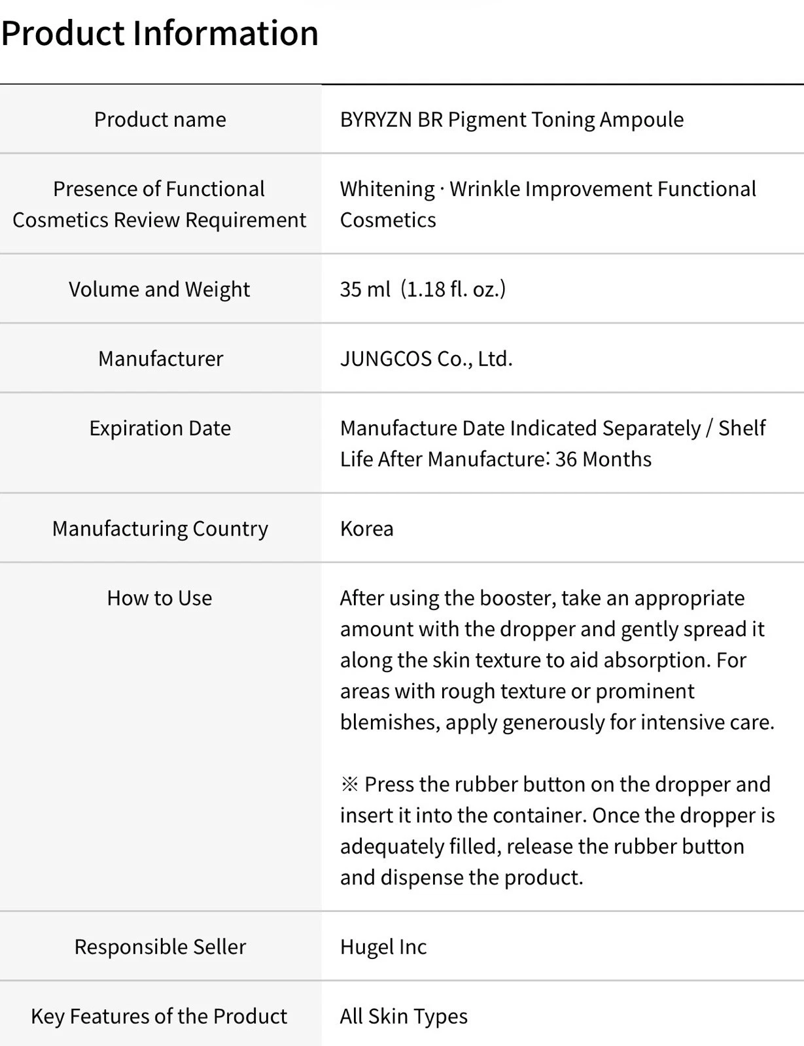Select the Manufacturing Country label

point(160,528)
